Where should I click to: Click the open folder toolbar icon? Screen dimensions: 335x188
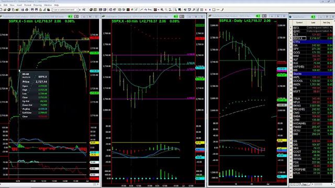tap(5, 9)
